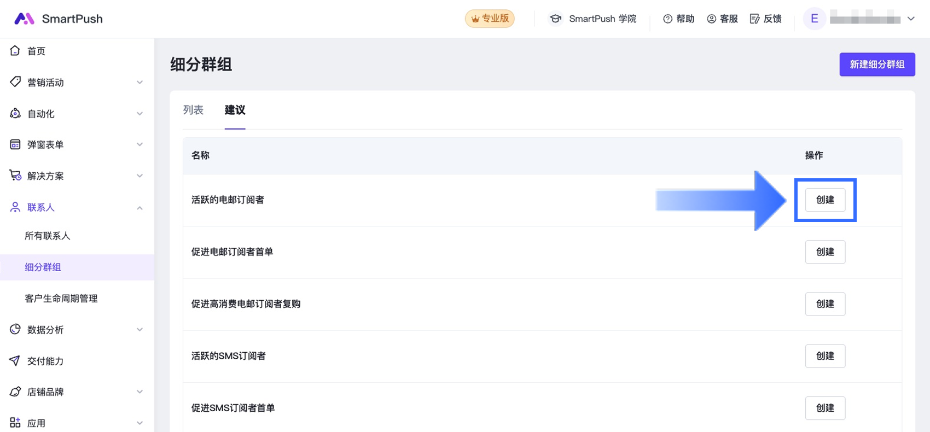Click the 名称 column header

pyautogui.click(x=200, y=155)
